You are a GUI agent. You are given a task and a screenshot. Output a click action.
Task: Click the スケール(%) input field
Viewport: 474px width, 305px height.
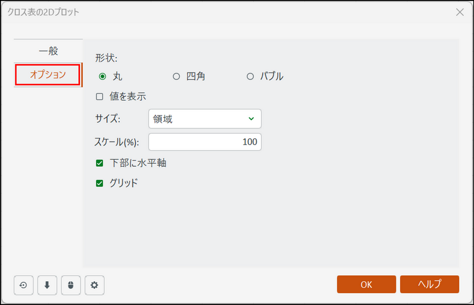[x=204, y=142]
